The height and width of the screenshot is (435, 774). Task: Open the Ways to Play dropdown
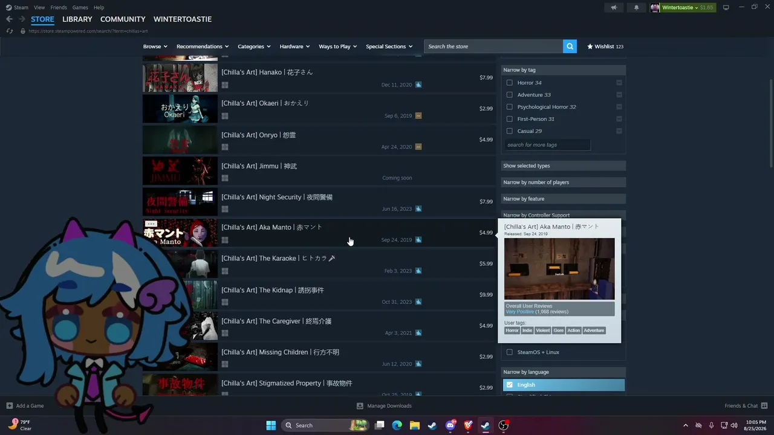coord(338,47)
